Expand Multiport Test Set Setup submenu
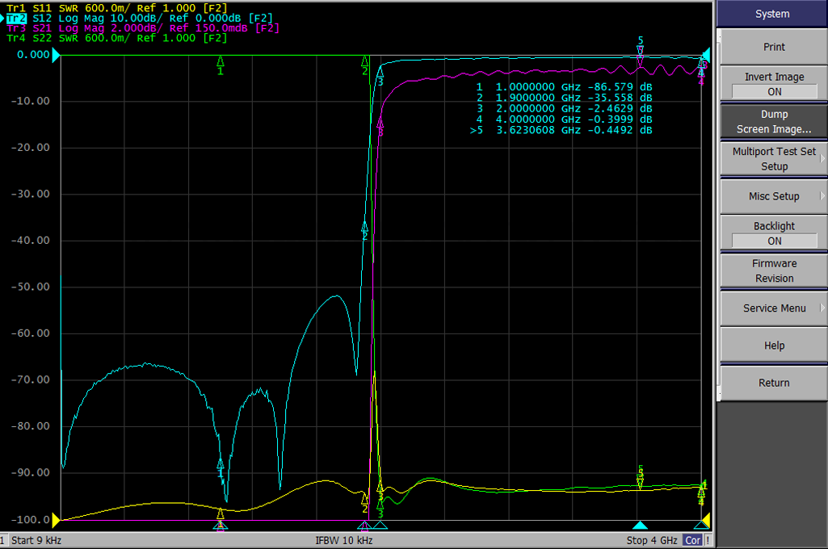Viewport: 828px width, 549px height. click(774, 159)
